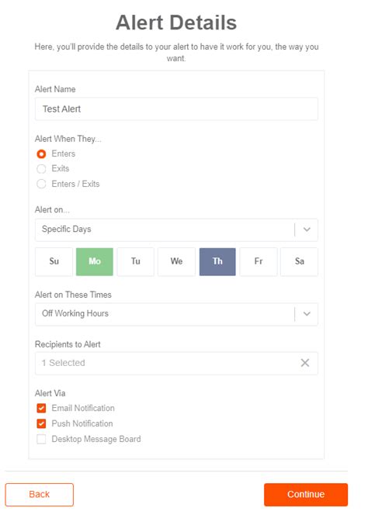Clear recipients with the X icon
The image size is (368, 518).
coord(305,363)
